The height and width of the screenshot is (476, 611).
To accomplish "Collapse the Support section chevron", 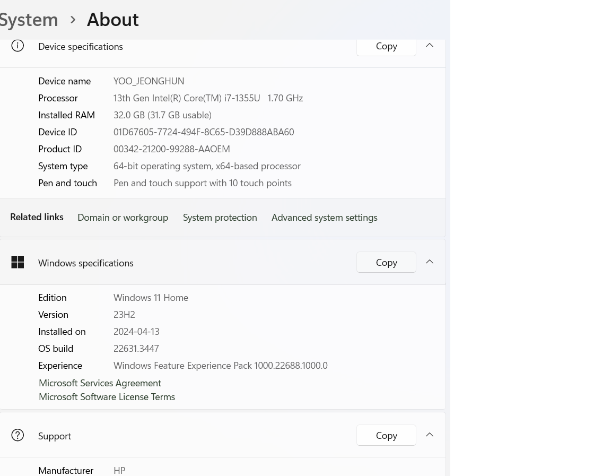I will pos(430,435).
